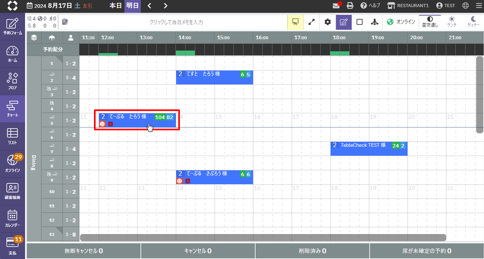Click the 予約配分 row label
Viewport: 484px width, 259px height.
(x=53, y=50)
